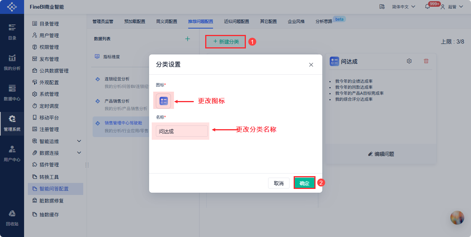471x237 pixels.
Task: Select 智能问答配置 menu item
Action: click(x=55, y=189)
